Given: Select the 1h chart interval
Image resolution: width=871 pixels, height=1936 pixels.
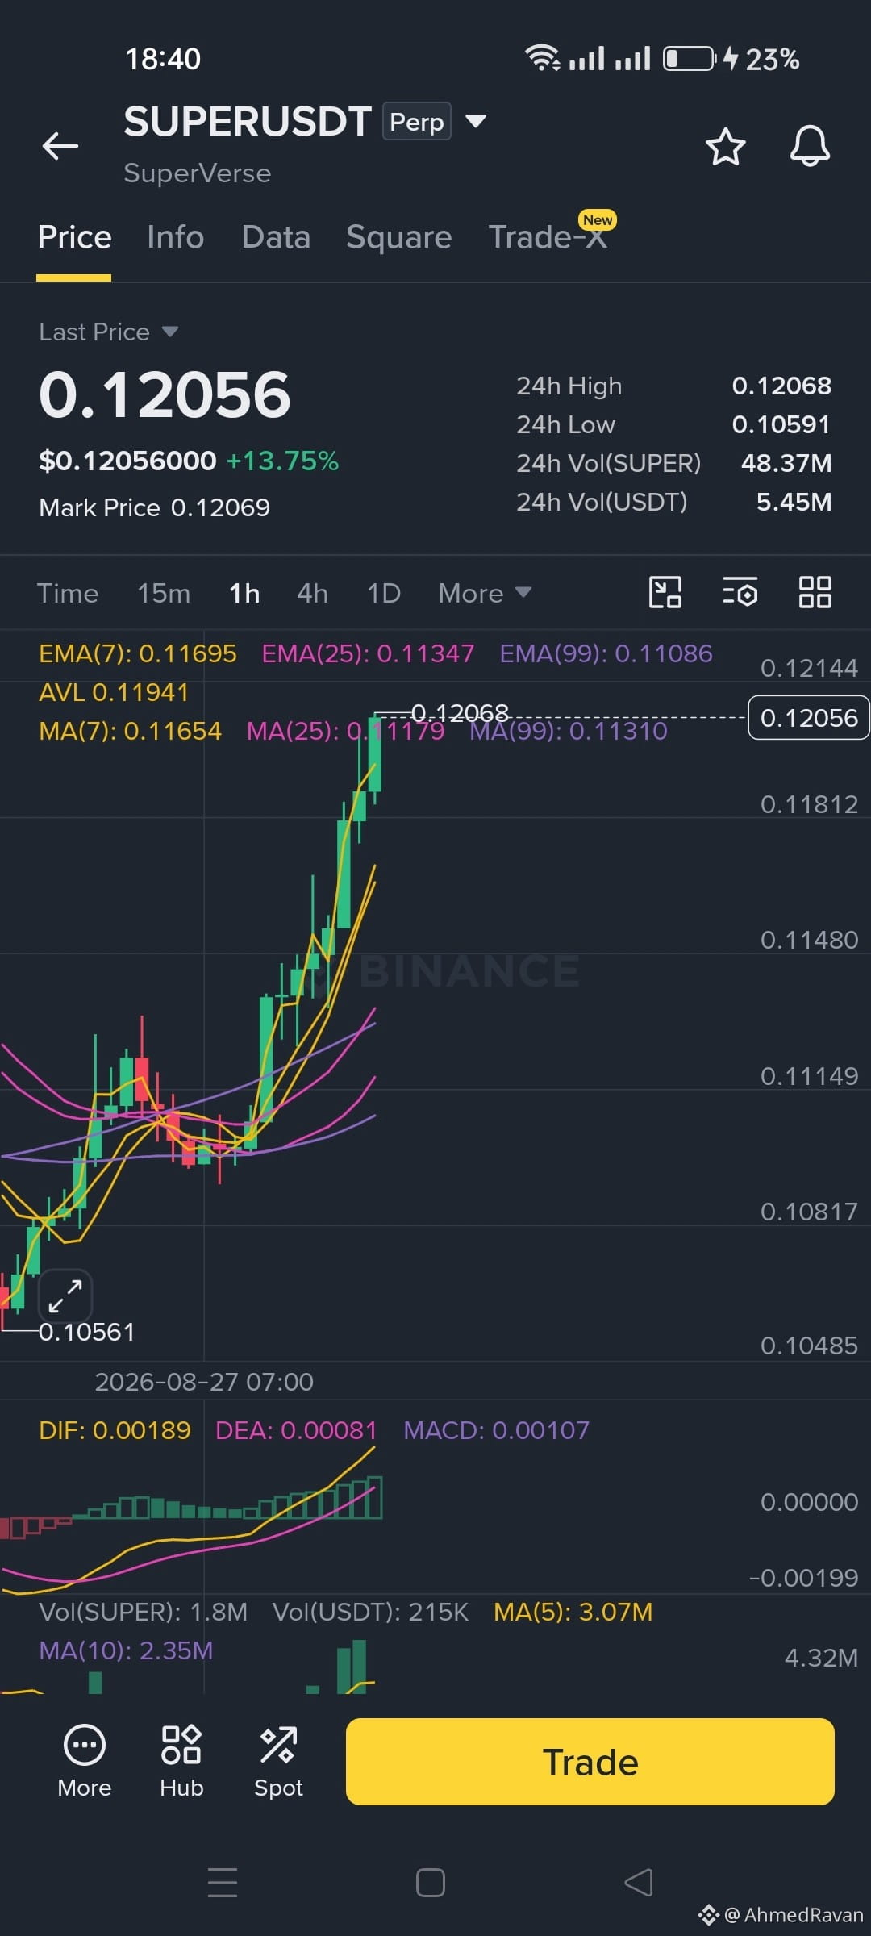Looking at the screenshot, I should 244,593.
